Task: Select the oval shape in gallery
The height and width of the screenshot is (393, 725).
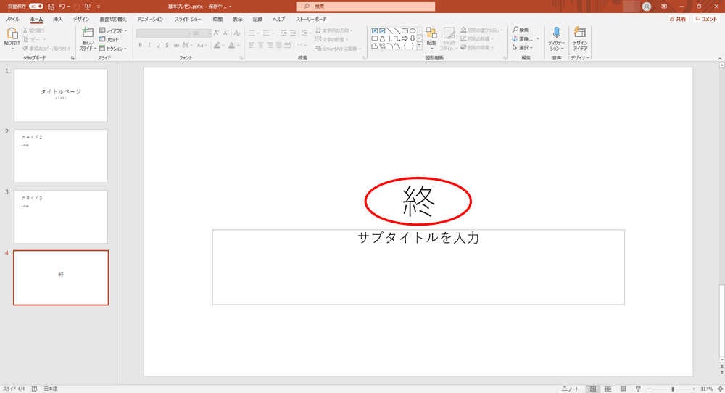Action: 412,31
